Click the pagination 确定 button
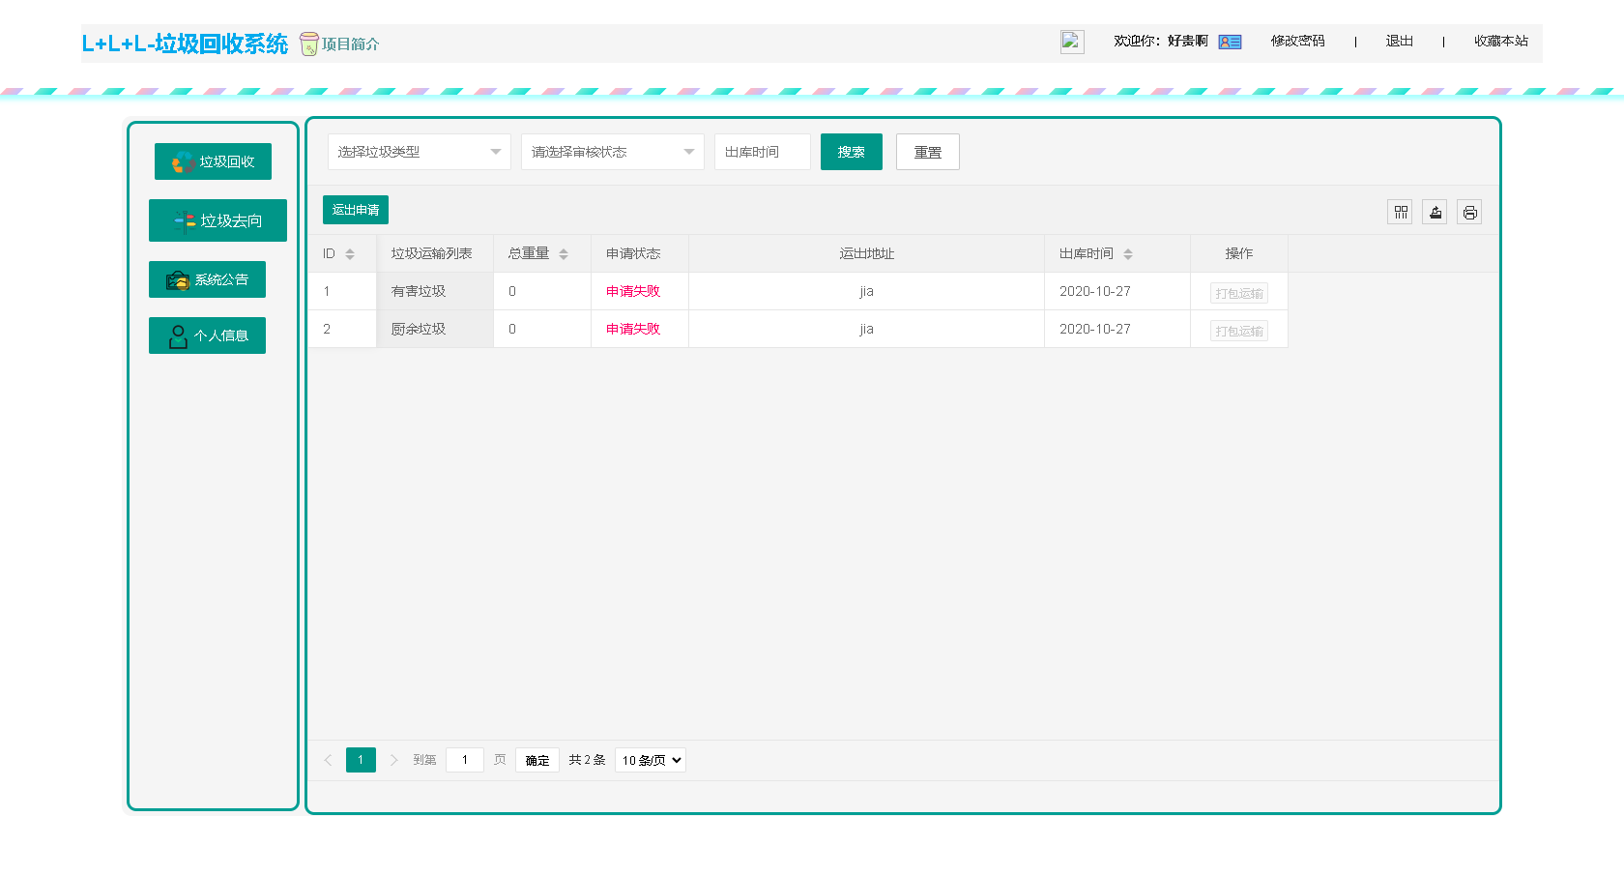Viewport: 1624px width, 875px height. coord(537,760)
